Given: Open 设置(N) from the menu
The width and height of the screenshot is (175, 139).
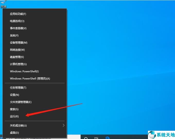Looking at the screenshot, I should [x=34, y=95].
